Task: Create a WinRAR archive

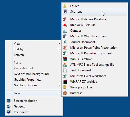Action: pyautogui.click(x=95, y=59)
